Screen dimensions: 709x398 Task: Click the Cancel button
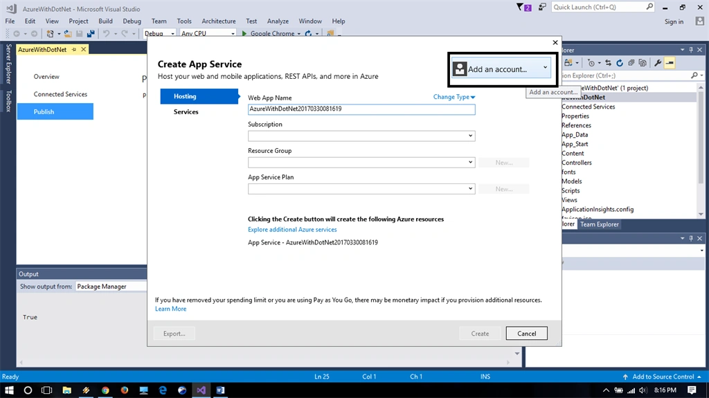(x=526, y=334)
